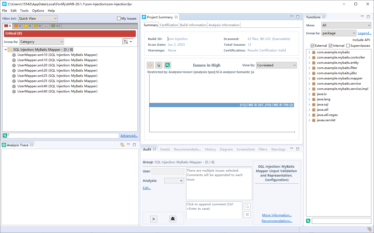Select the green All 12 severity tab
This screenshot has width=374, height=233.
click(x=56, y=26)
